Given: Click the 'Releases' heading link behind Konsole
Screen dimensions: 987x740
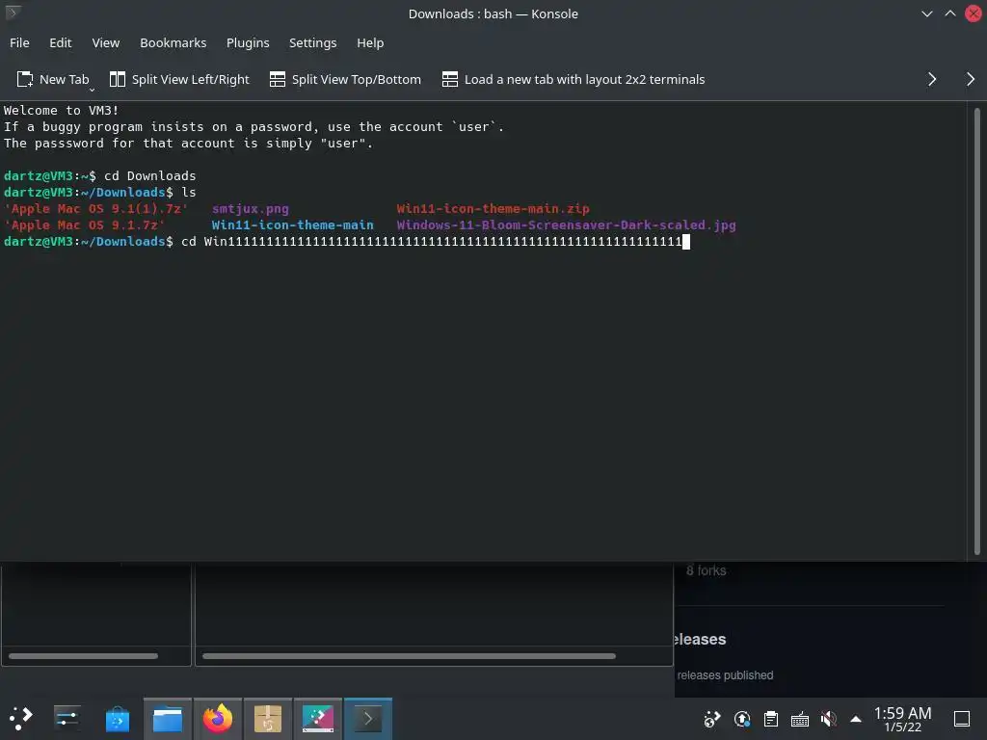Looking at the screenshot, I should [x=700, y=640].
